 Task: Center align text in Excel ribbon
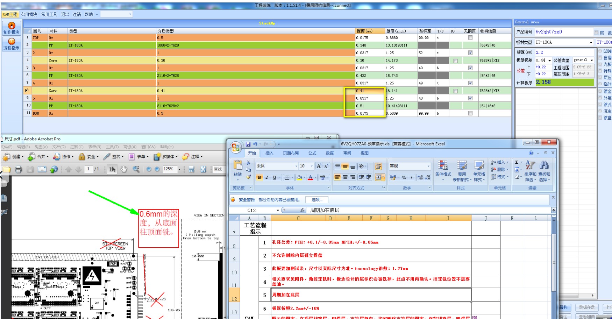point(345,177)
